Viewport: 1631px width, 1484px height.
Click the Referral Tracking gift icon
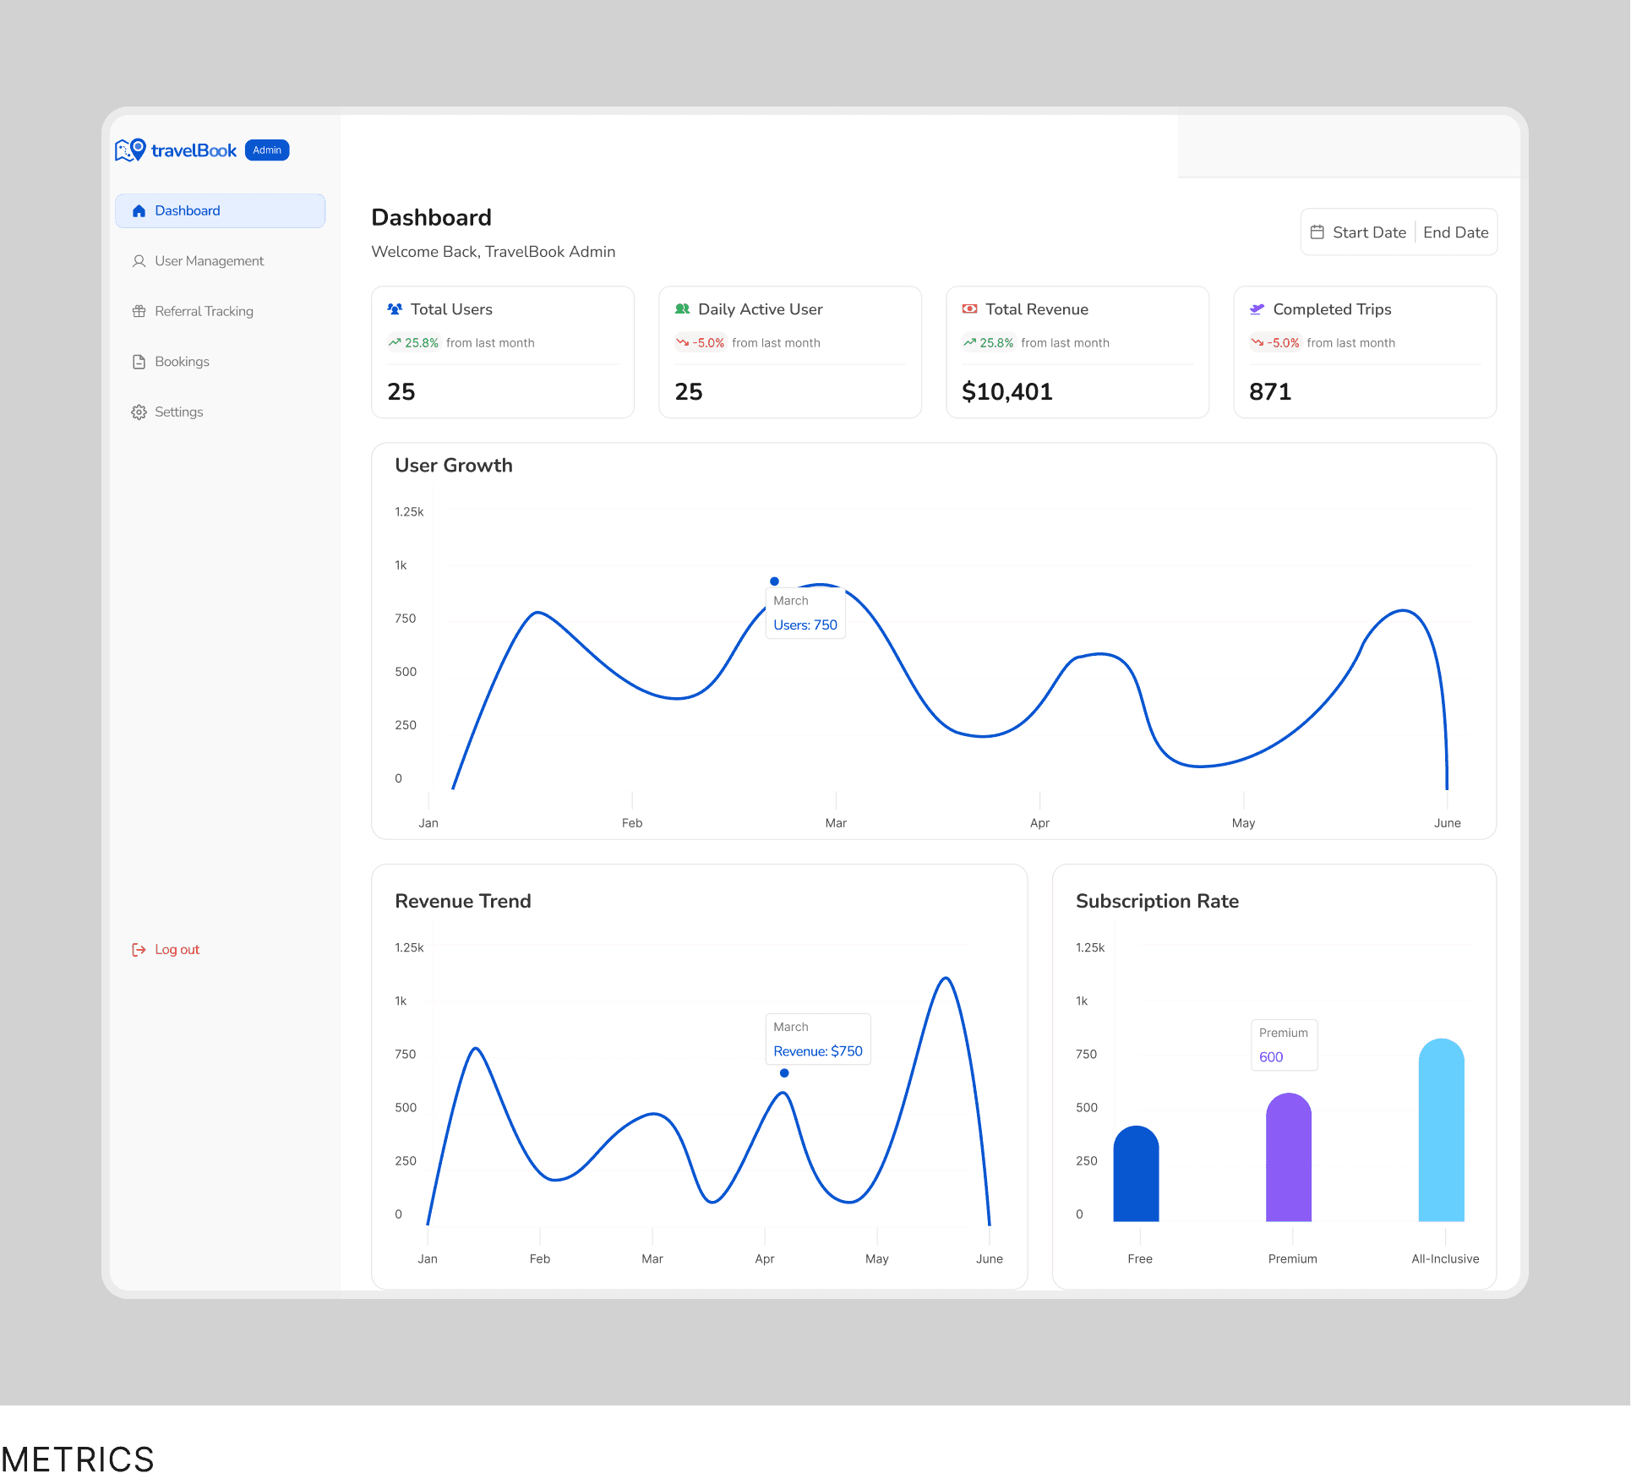(139, 311)
